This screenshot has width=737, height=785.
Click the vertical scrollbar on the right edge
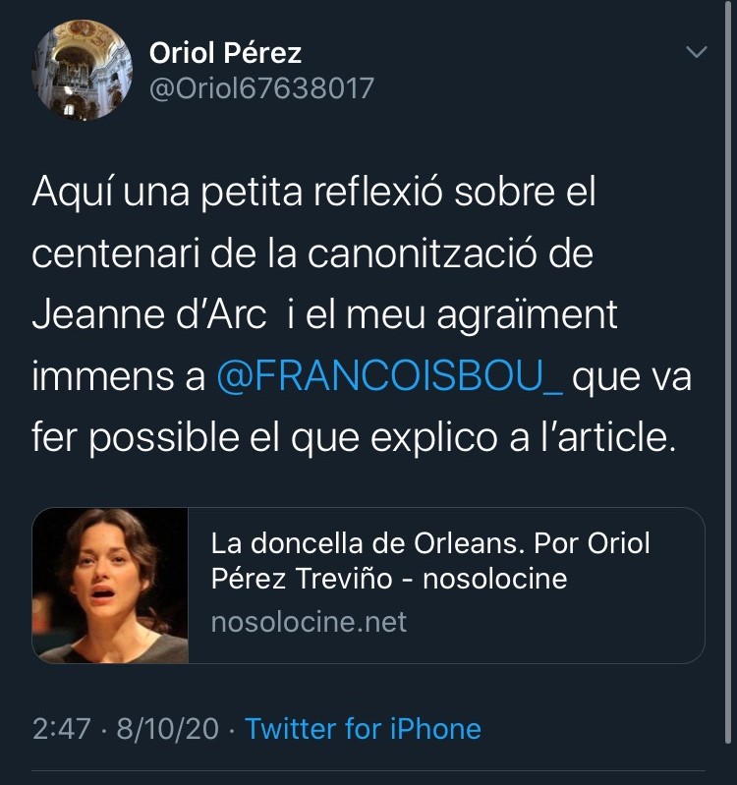pyautogui.click(x=728, y=370)
